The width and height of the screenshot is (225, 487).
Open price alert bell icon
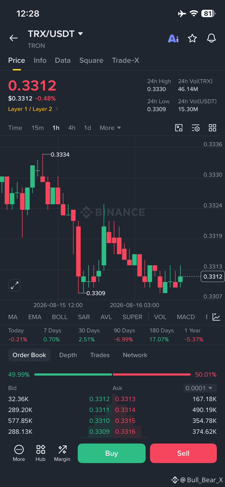tap(211, 38)
